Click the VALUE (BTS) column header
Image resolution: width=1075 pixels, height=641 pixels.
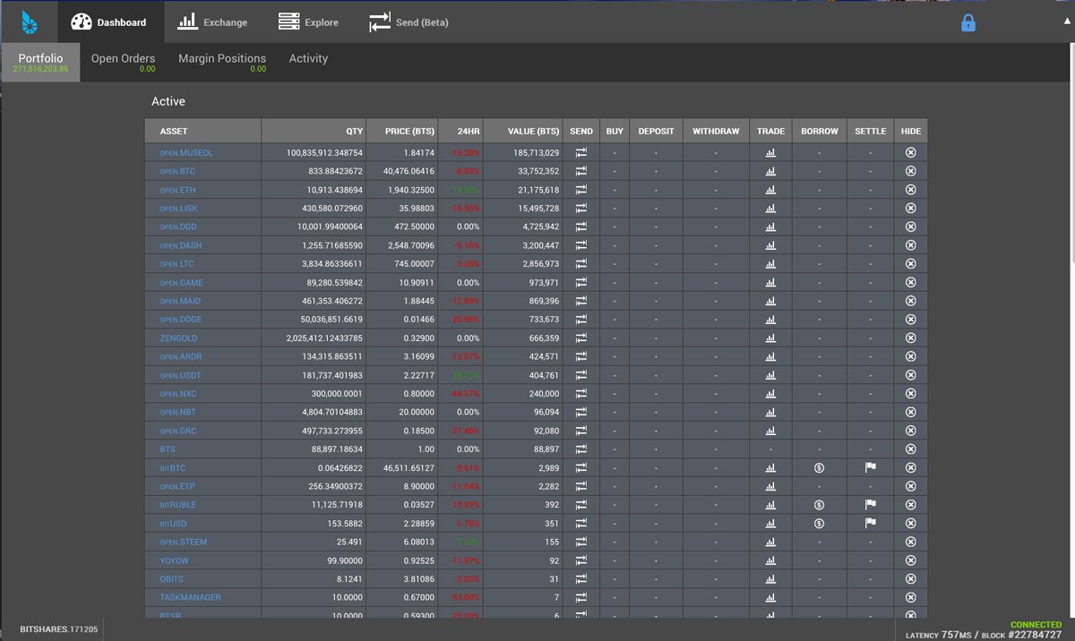point(523,131)
